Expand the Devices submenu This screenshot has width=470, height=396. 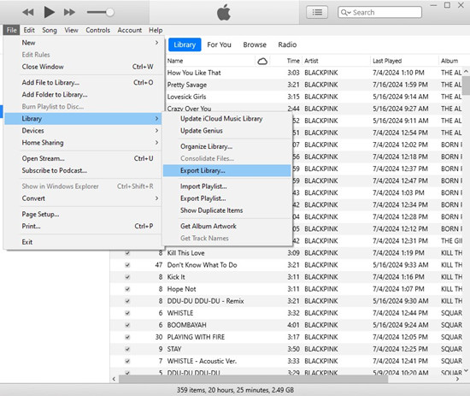point(84,131)
